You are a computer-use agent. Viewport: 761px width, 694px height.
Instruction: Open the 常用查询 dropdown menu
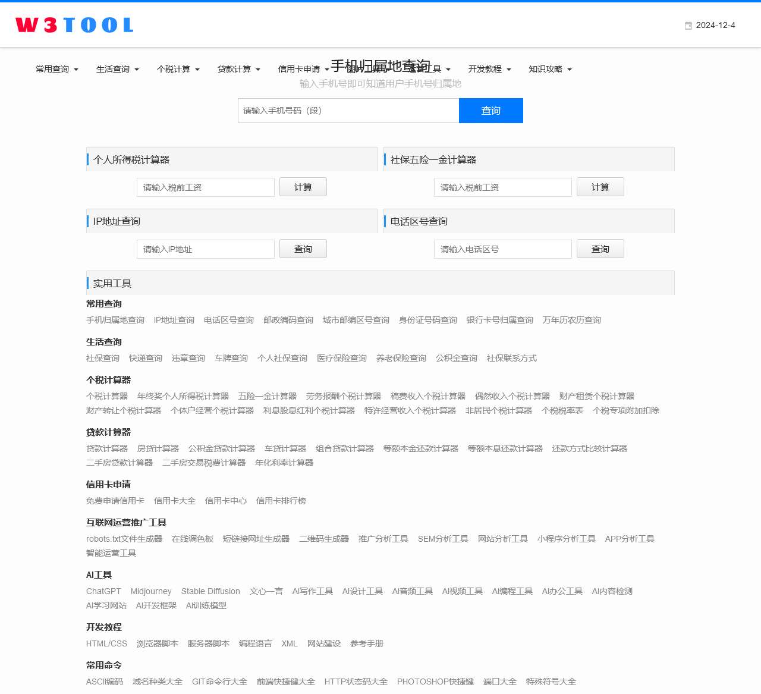pos(56,69)
